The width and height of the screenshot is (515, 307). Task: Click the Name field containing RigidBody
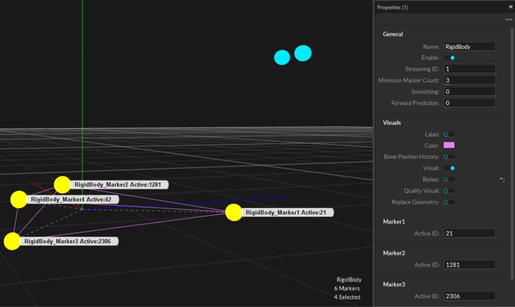(x=469, y=47)
